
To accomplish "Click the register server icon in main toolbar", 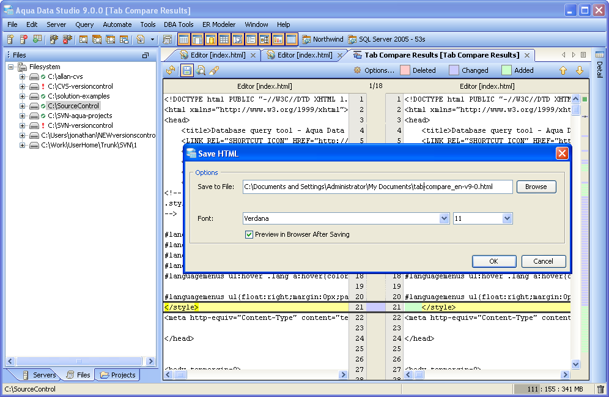I will tap(10, 39).
